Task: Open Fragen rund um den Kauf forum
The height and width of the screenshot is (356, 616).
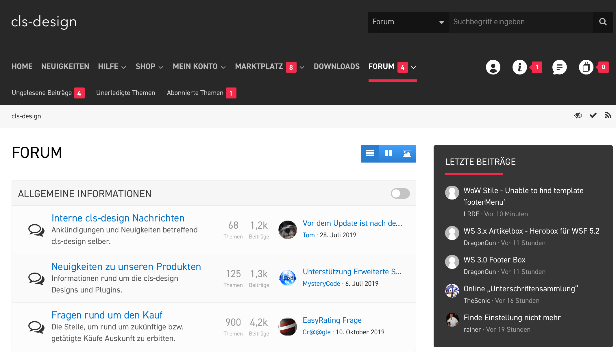Action: [107, 315]
